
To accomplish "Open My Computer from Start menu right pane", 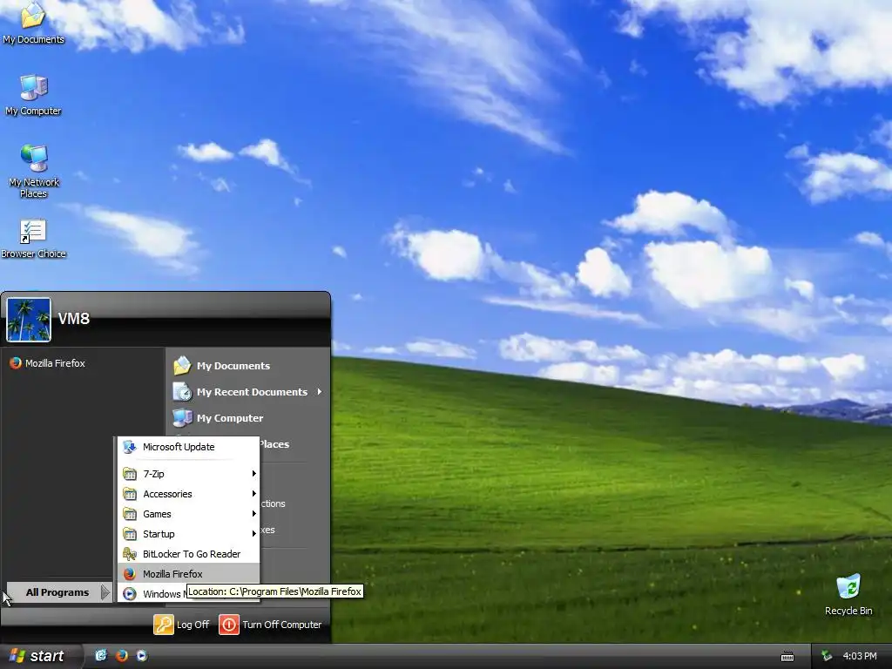I will coord(219,418).
